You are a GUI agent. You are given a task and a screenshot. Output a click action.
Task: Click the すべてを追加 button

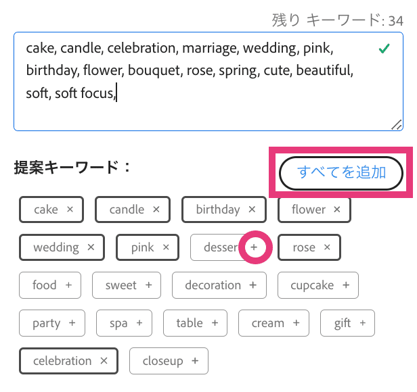tap(341, 173)
